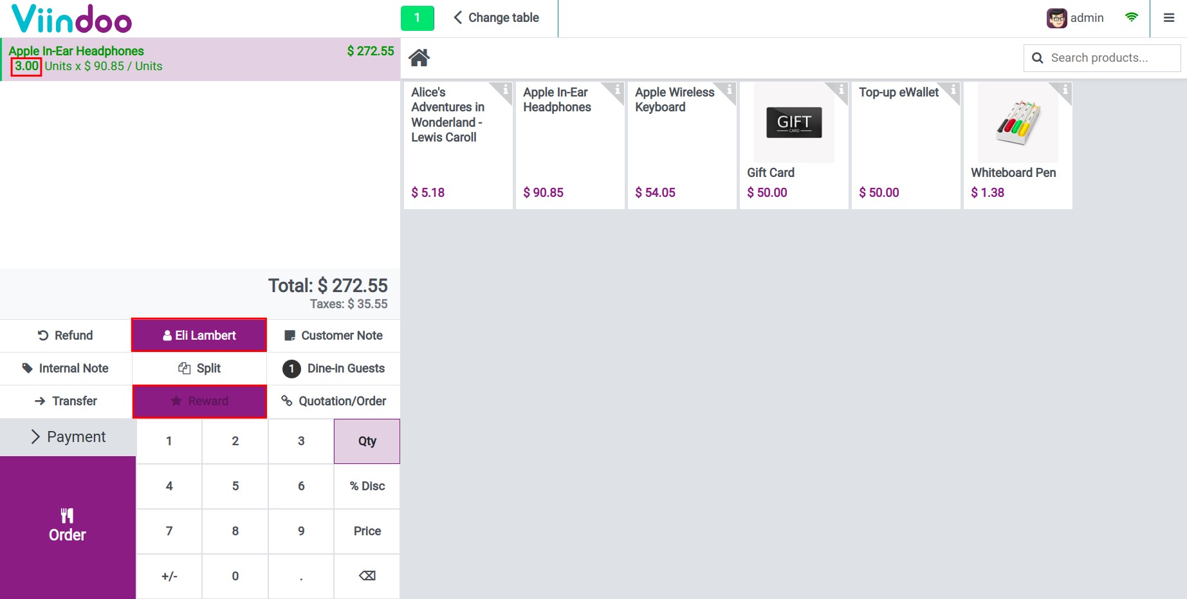Open the Quotation/Order menu
Viewport: 1187px width, 599px height.
point(334,401)
